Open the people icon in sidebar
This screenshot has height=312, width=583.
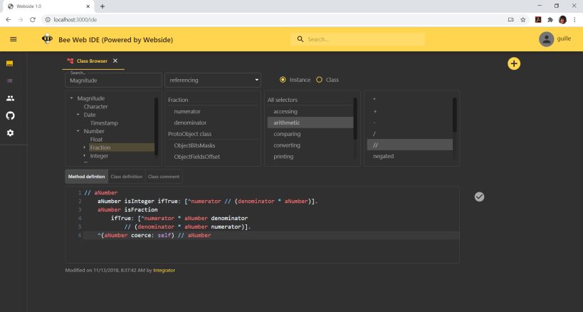point(10,98)
